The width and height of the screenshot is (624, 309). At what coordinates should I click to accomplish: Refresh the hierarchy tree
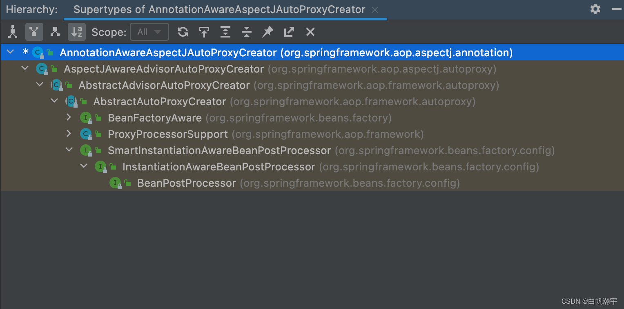click(x=183, y=32)
